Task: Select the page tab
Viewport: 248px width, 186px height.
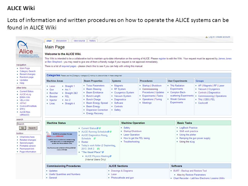Action: click(x=49, y=41)
